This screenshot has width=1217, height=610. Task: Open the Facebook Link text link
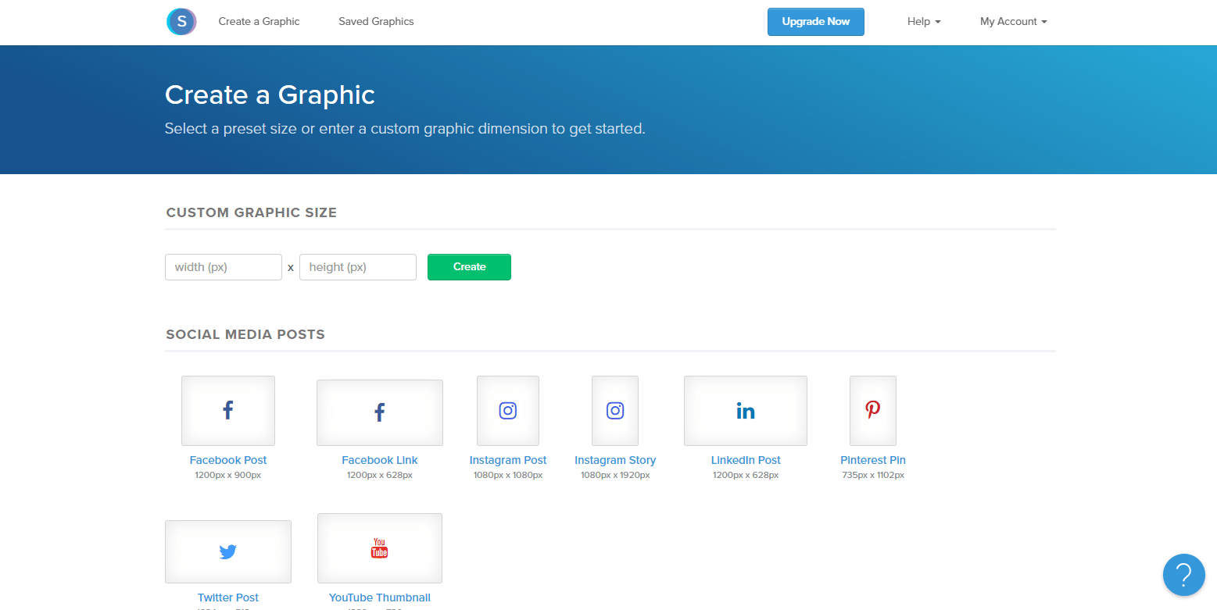(380, 460)
